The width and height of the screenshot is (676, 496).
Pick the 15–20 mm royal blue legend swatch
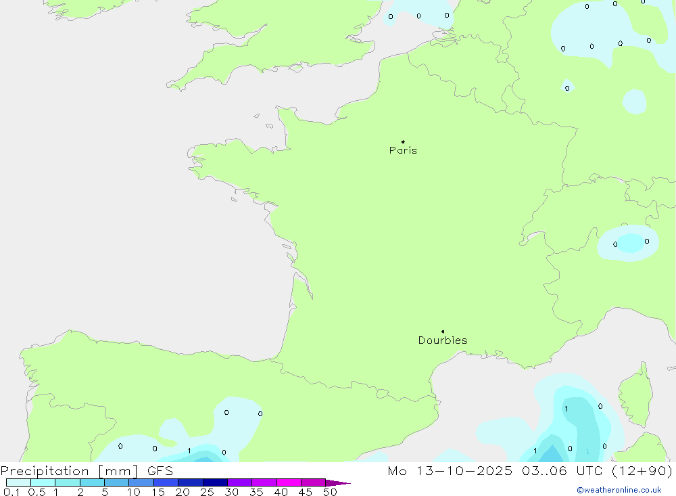pyautogui.click(x=166, y=482)
